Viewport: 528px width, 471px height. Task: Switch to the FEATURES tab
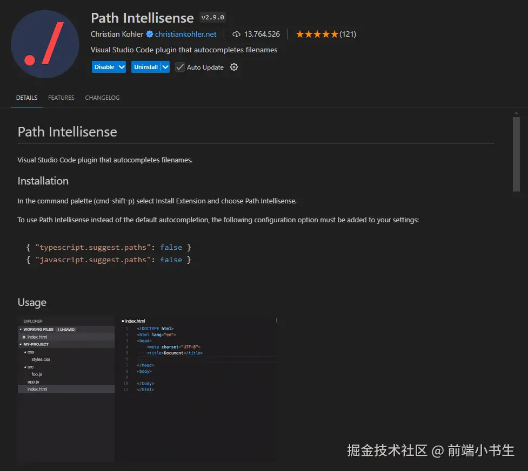(61, 98)
